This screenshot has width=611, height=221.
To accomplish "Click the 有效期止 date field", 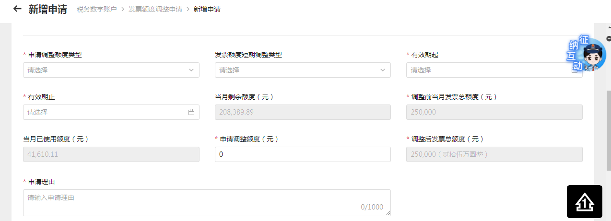I will (x=106, y=112).
